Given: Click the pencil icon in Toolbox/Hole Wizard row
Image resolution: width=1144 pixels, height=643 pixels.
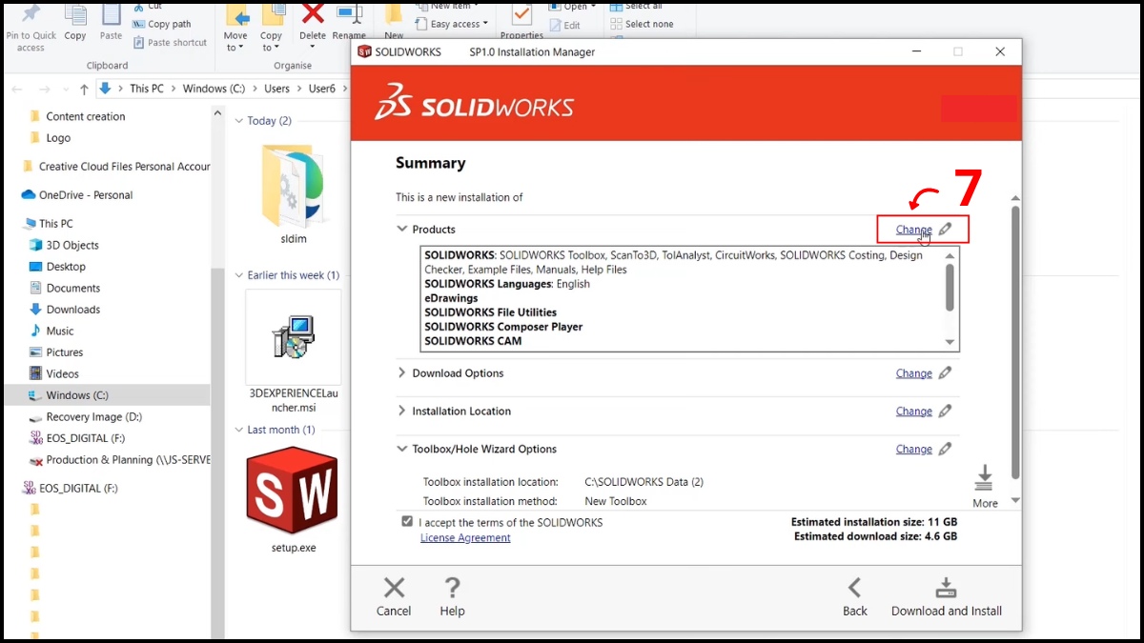Looking at the screenshot, I should (x=945, y=449).
